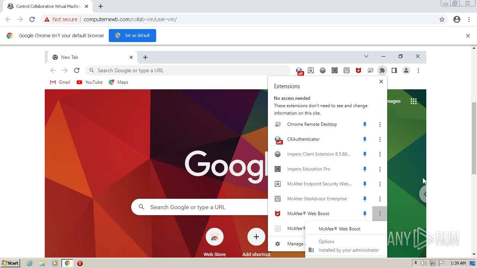Unpin Chrome Remote Desktop extension
477x268 pixels.
[x=365, y=124]
